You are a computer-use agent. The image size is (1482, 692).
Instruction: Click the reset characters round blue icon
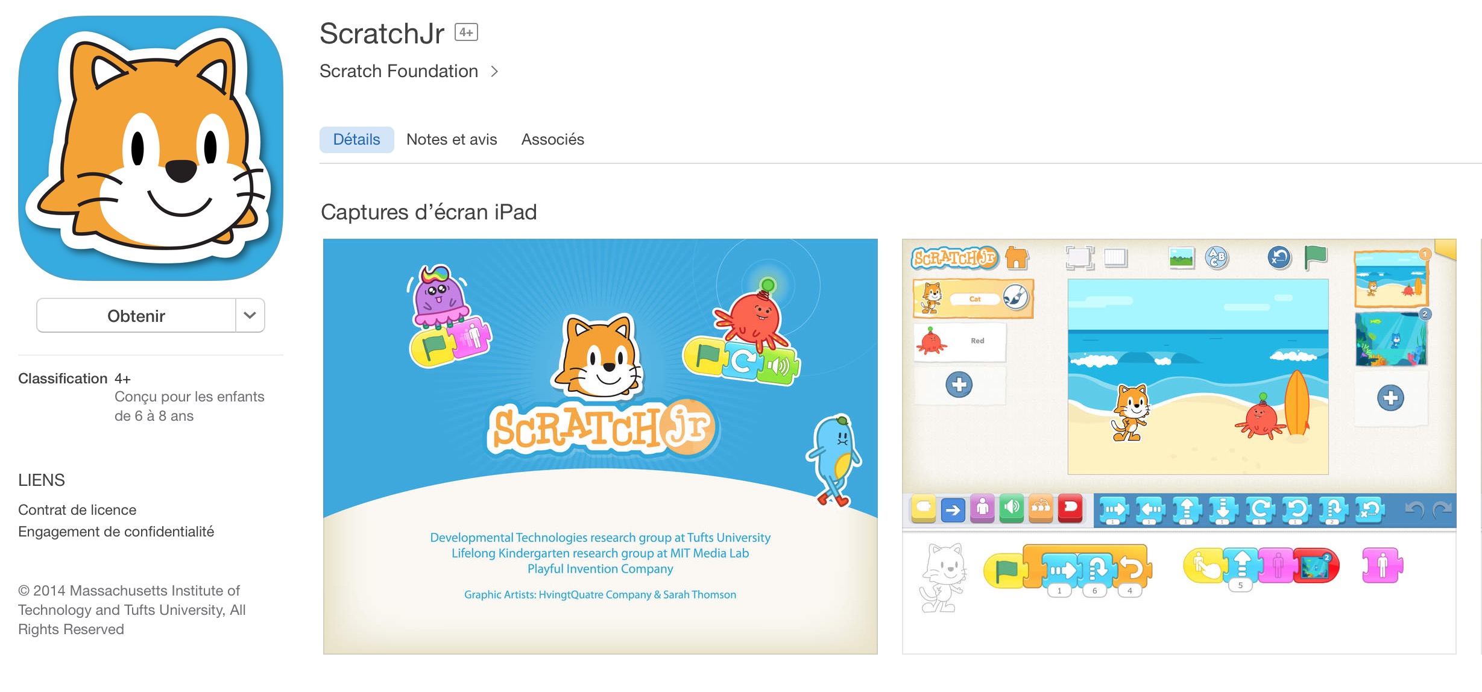[1279, 258]
